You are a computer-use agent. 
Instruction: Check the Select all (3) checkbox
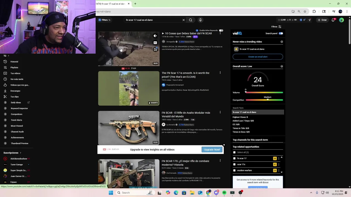pos(234,152)
